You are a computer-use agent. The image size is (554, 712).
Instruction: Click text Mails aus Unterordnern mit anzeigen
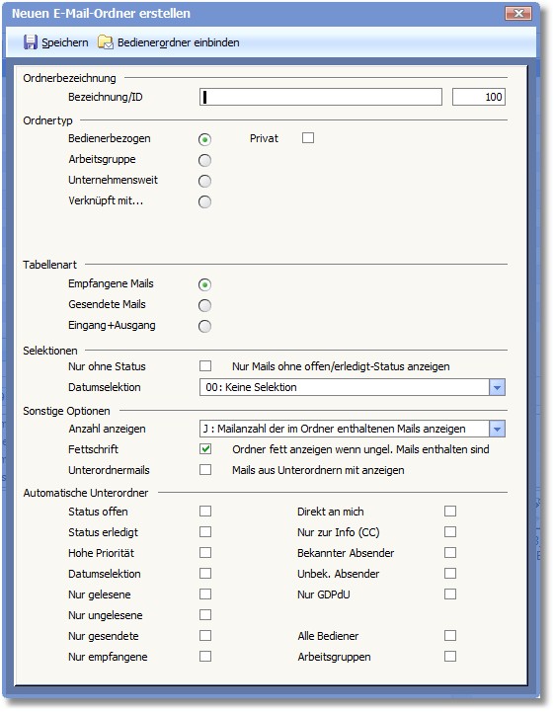pyautogui.click(x=318, y=470)
